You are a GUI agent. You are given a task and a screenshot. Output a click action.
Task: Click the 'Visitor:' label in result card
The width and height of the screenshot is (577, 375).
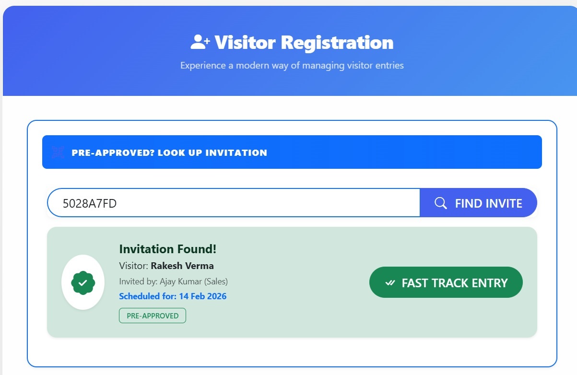134,266
